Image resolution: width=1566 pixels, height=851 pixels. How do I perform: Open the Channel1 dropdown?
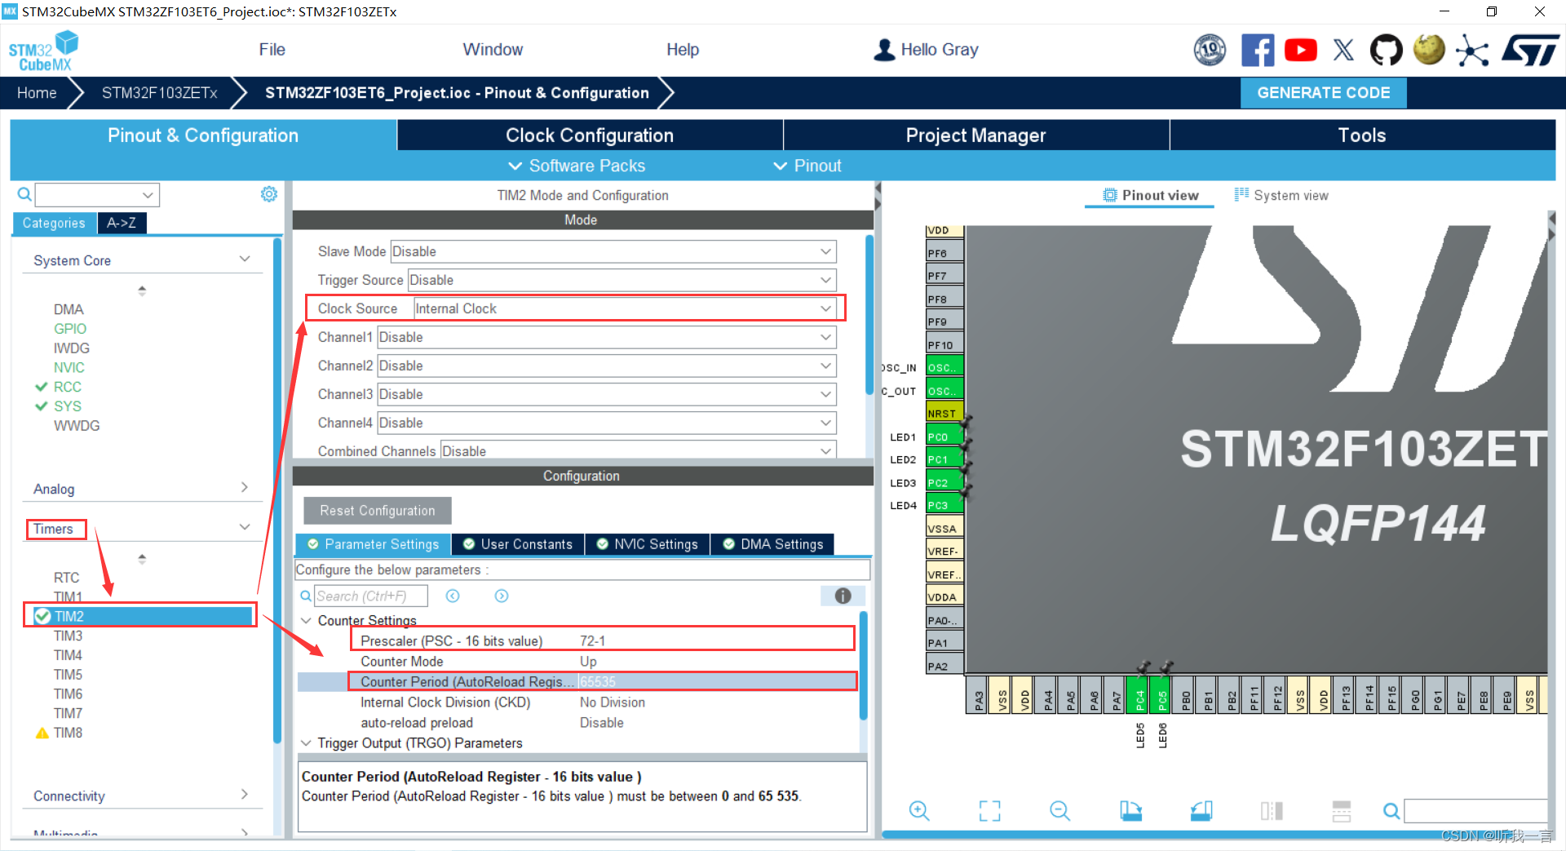[607, 337]
